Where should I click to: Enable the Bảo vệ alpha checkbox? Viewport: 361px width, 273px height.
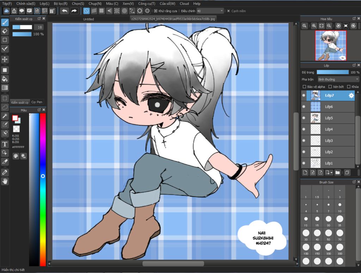(304, 87)
